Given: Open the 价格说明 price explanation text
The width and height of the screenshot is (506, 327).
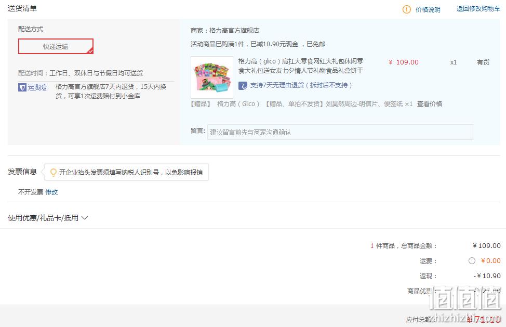Looking at the screenshot, I should 428,9.
